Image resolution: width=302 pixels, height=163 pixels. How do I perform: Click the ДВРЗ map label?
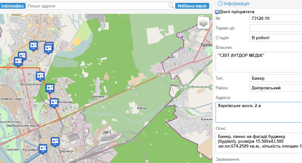click(x=107, y=132)
